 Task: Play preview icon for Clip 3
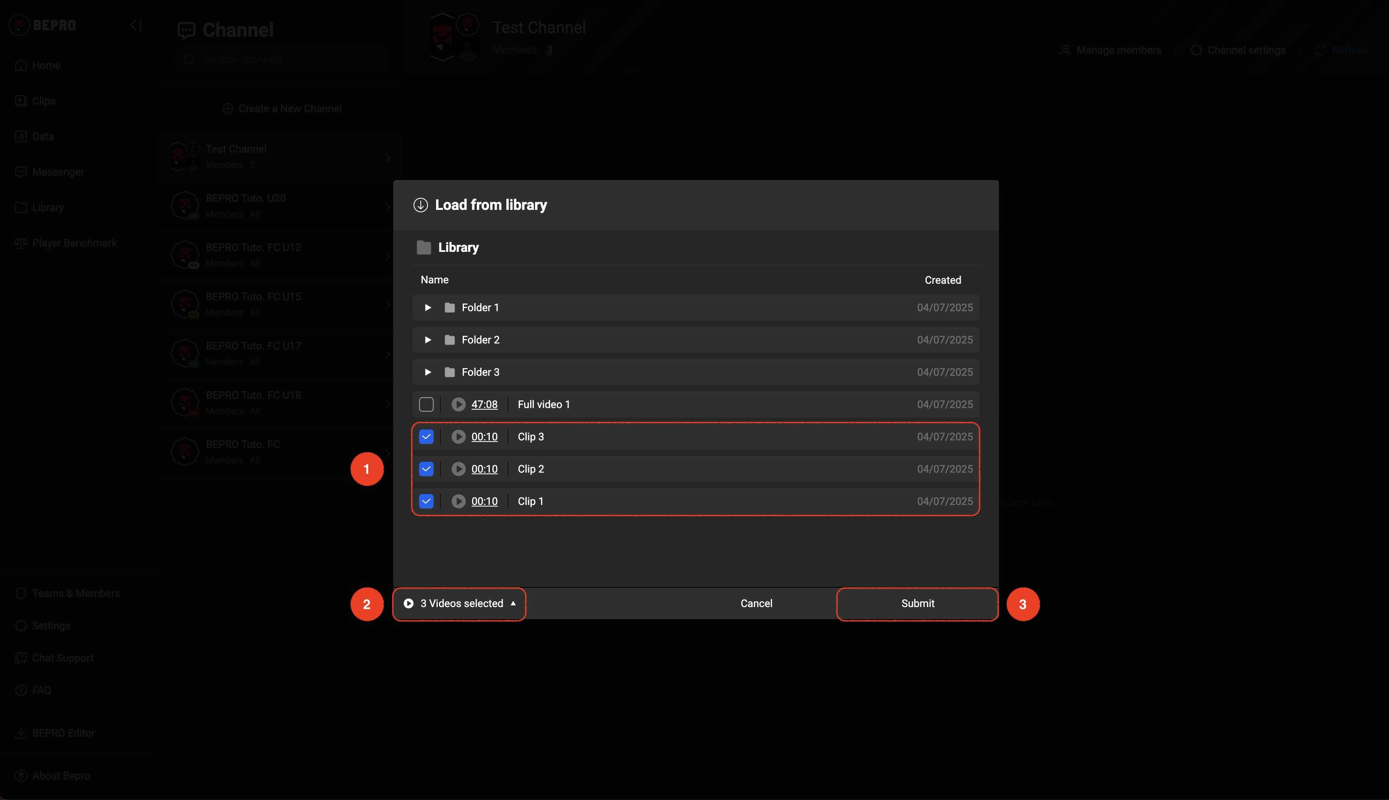[458, 437]
